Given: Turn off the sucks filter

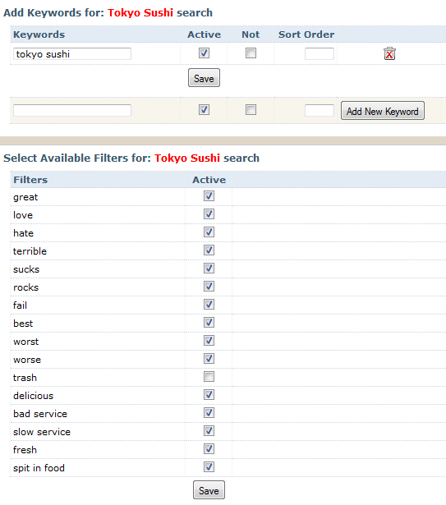Looking at the screenshot, I should 209,268.
